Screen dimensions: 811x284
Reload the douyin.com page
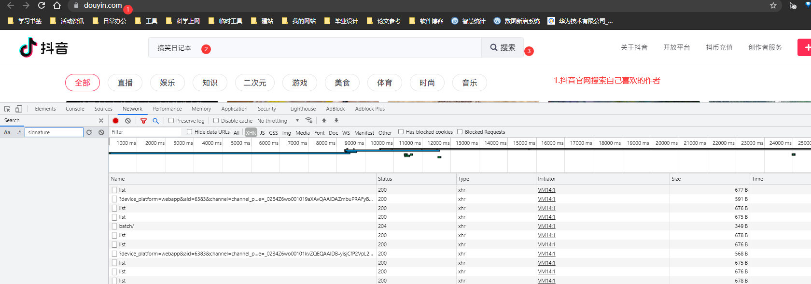point(42,5)
